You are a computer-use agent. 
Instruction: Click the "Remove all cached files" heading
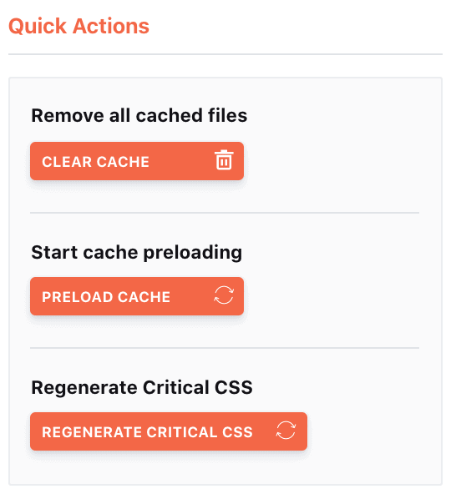pyautogui.click(x=139, y=115)
